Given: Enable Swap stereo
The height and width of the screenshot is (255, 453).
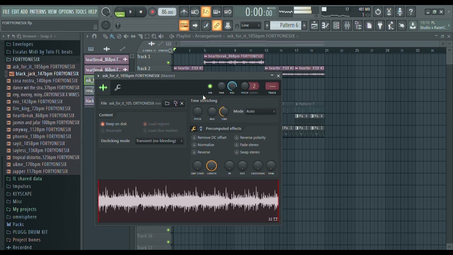Looking at the screenshot, I should 247,152.
